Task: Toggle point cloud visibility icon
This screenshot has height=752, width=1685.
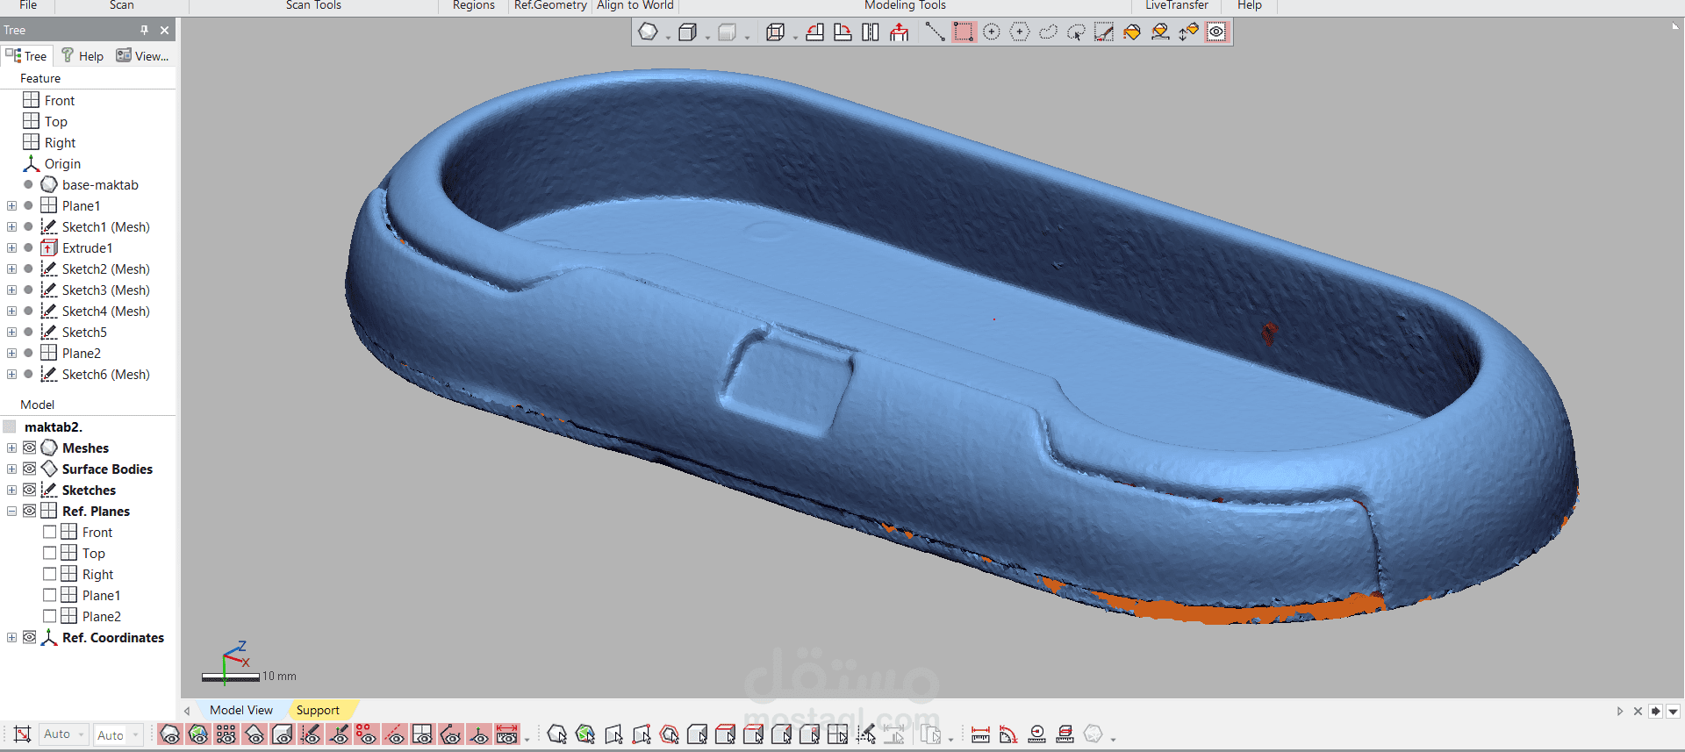Action: click(226, 734)
